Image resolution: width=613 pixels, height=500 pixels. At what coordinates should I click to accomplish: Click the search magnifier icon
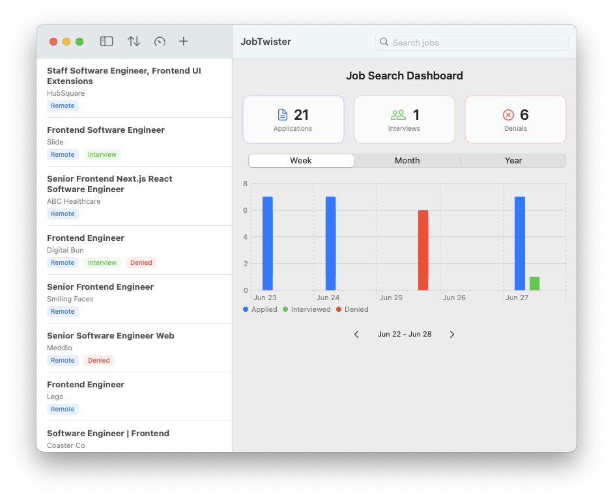pyautogui.click(x=384, y=42)
